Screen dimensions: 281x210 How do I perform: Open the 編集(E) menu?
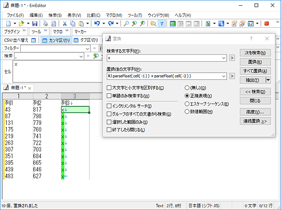(36, 15)
